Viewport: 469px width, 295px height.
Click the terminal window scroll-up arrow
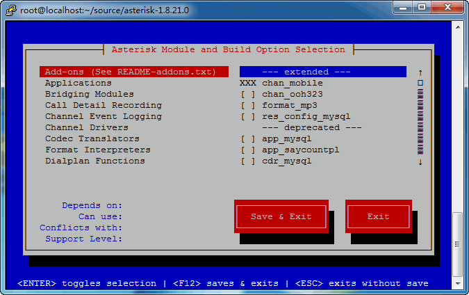[458, 27]
